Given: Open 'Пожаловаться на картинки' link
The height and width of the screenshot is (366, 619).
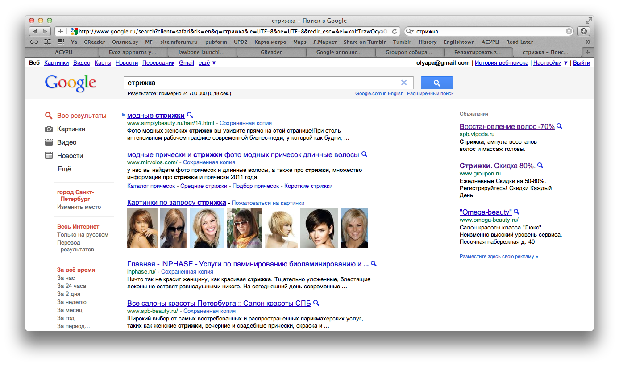Looking at the screenshot, I should [268, 203].
